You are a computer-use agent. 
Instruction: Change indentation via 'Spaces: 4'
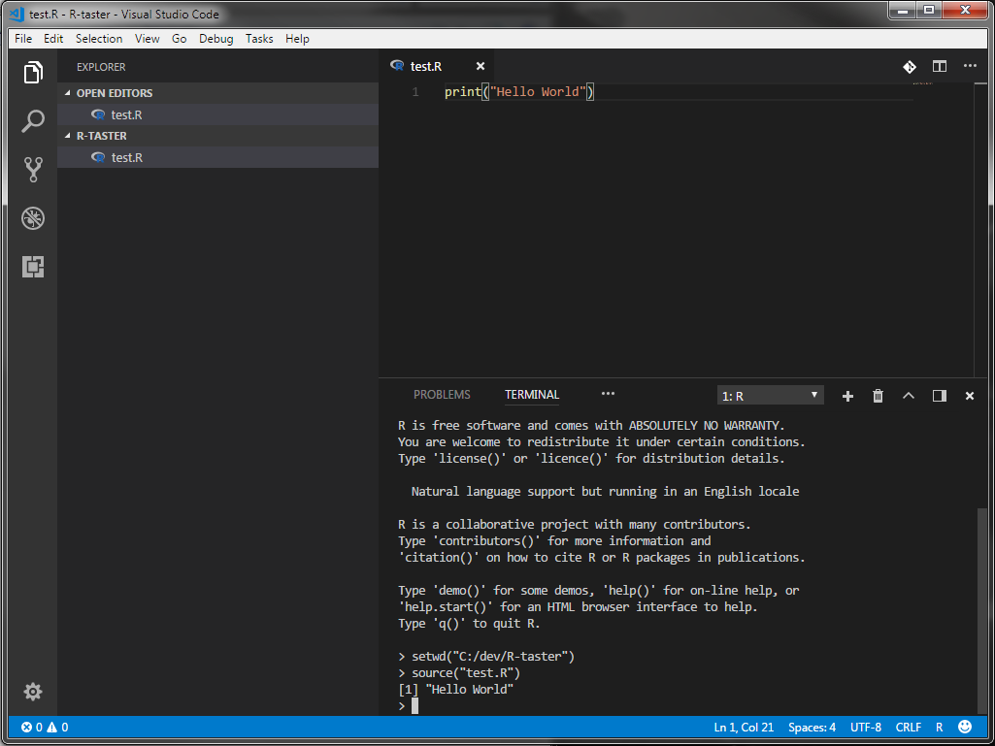(812, 727)
